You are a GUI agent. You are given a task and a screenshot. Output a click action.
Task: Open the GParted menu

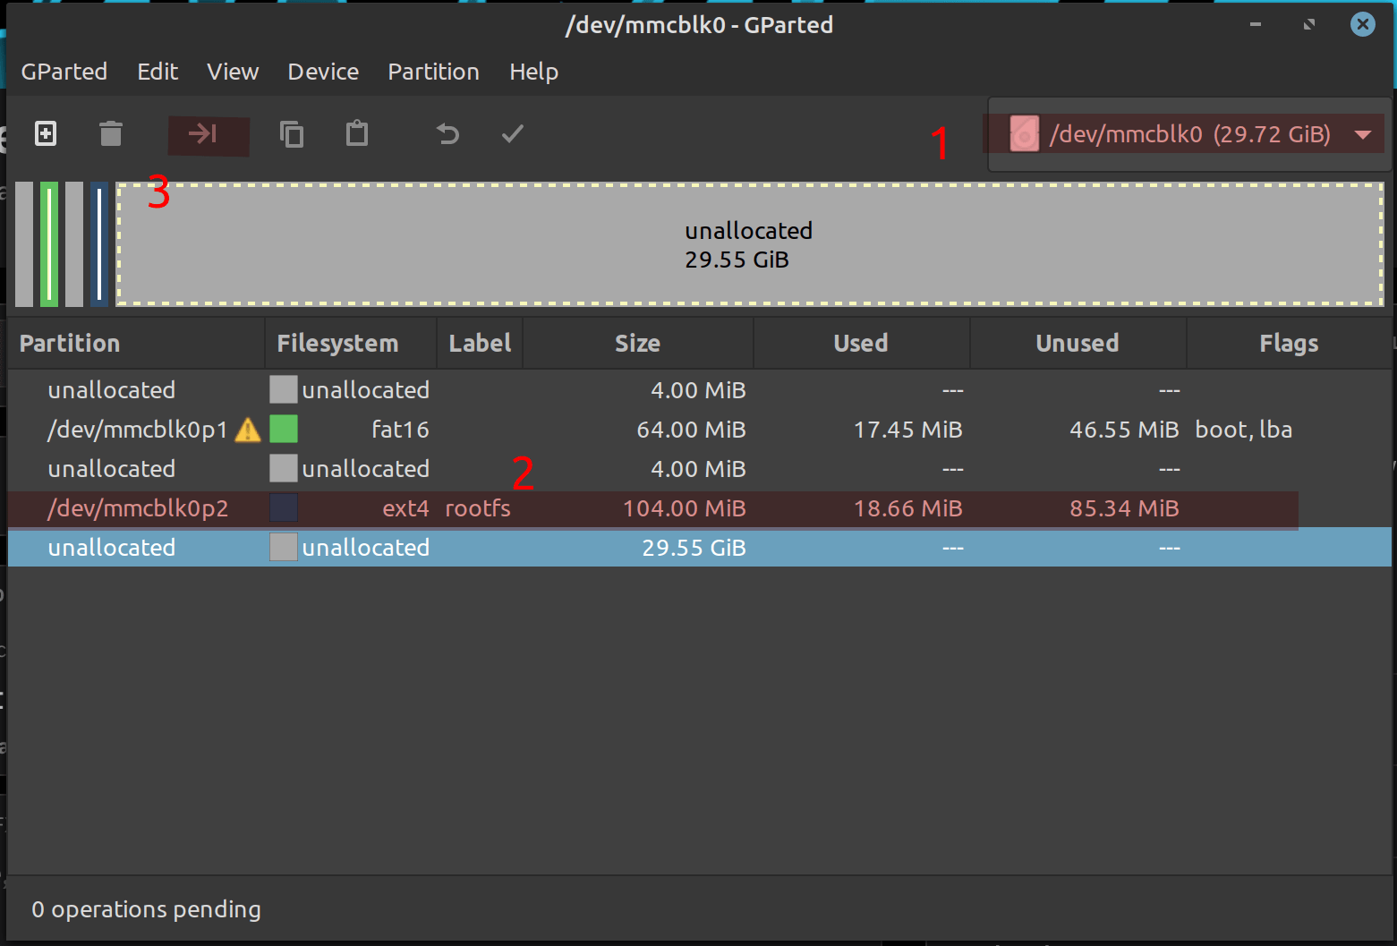tap(64, 72)
